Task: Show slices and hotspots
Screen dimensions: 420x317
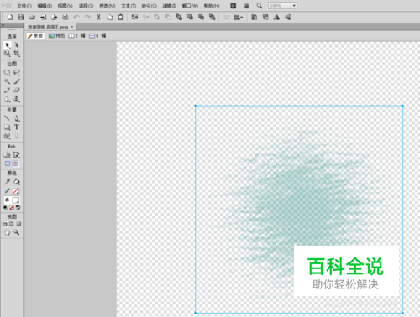Action: [x=16, y=164]
